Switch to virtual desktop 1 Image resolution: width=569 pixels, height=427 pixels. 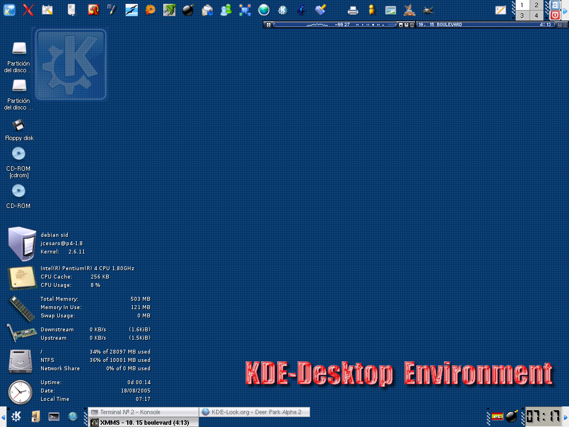[522, 5]
